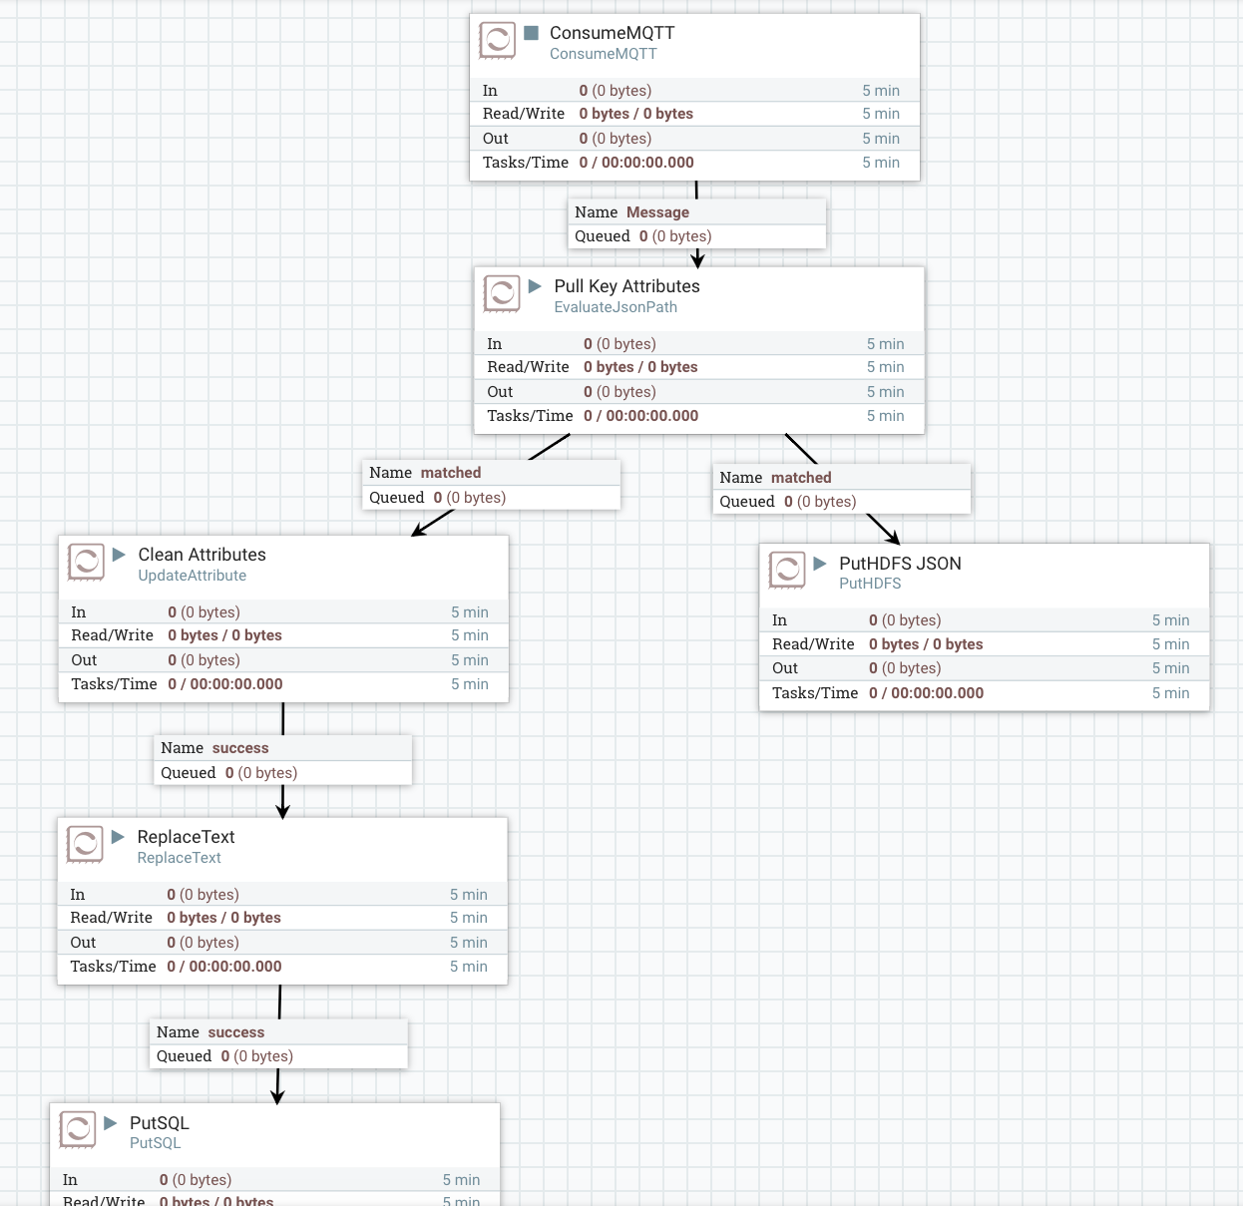Image resolution: width=1243 pixels, height=1206 pixels.
Task: Click the 5 min stats field on ConsumeMQTT
Action: [880, 90]
